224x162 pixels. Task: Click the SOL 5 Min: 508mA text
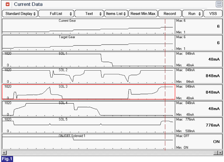coord(185,131)
